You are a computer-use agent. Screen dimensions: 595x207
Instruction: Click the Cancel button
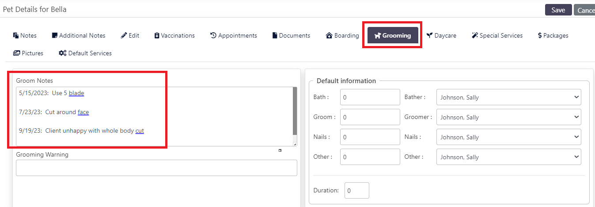click(x=585, y=10)
